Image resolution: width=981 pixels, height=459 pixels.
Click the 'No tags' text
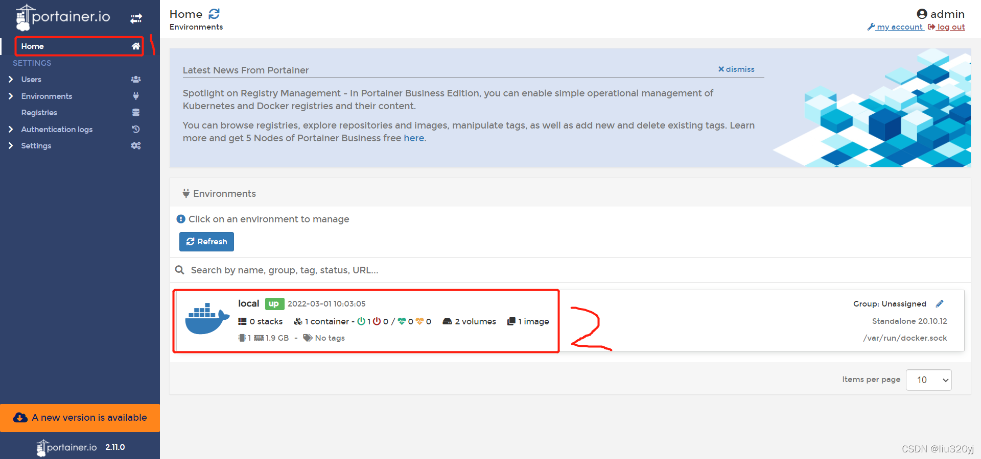[330, 338]
